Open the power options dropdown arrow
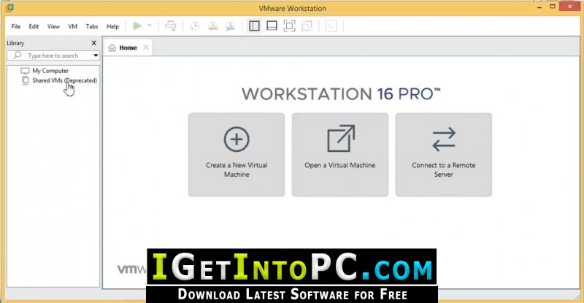This screenshot has height=303, width=584. (x=150, y=26)
